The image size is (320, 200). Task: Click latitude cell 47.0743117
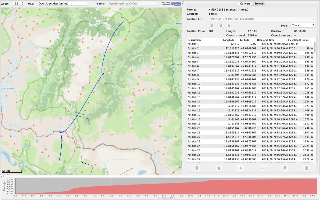[x=249, y=66]
